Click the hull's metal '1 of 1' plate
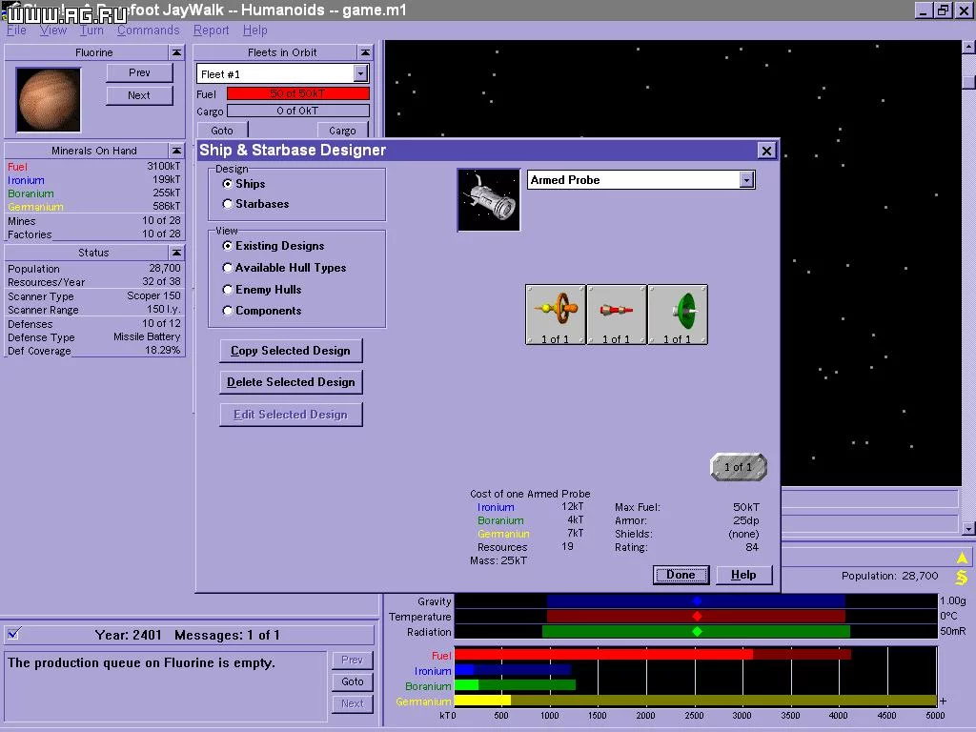This screenshot has width=976, height=732. (x=739, y=467)
